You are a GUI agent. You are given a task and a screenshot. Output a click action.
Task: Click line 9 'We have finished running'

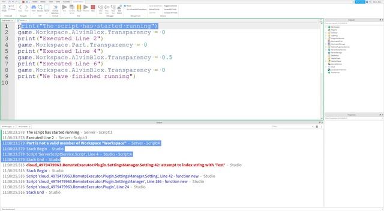[x=76, y=76]
